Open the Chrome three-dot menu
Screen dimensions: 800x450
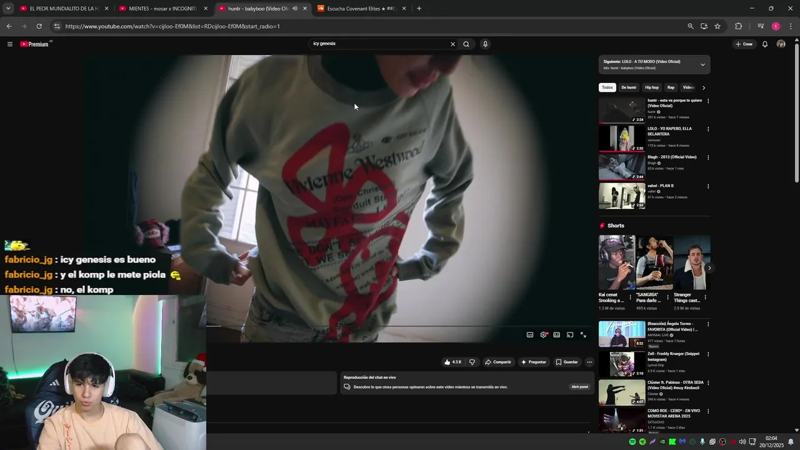coord(791,26)
